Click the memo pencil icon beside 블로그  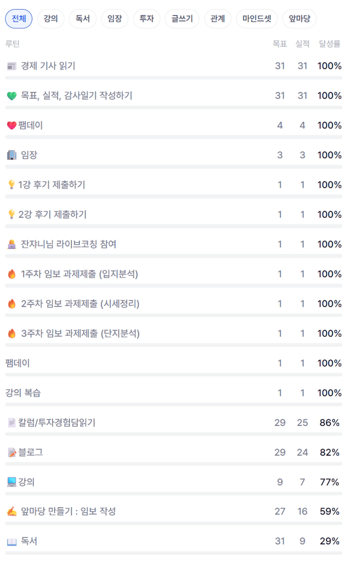11,453
